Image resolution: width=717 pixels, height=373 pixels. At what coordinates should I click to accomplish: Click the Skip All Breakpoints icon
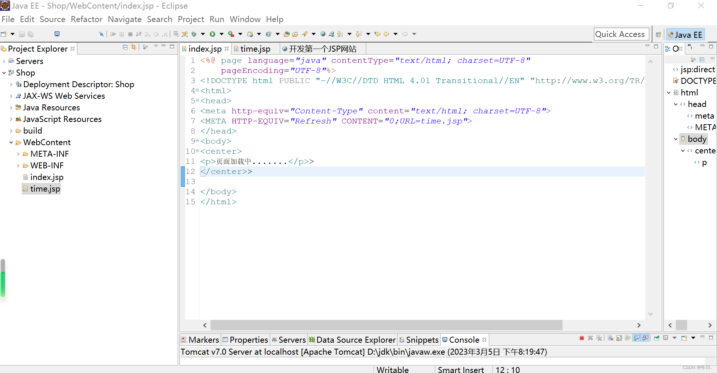click(101, 34)
